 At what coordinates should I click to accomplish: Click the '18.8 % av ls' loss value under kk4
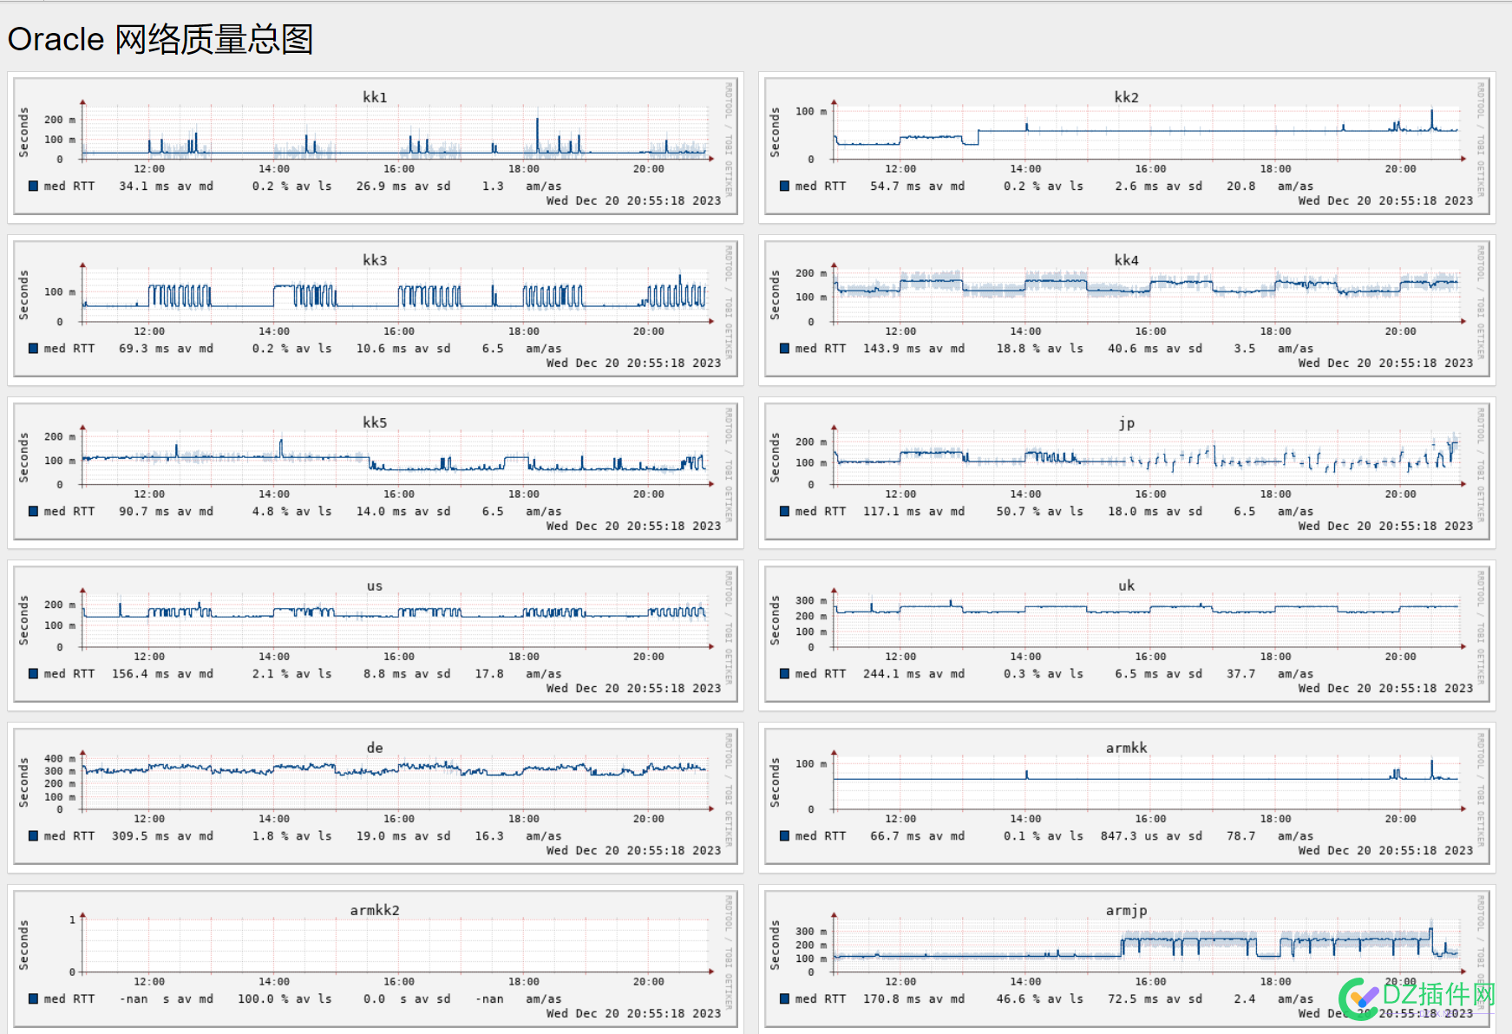coord(1039,348)
